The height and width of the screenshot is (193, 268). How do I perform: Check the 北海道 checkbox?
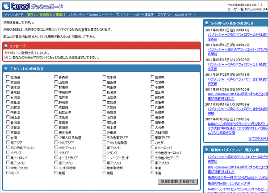pyautogui.click(x=8, y=77)
